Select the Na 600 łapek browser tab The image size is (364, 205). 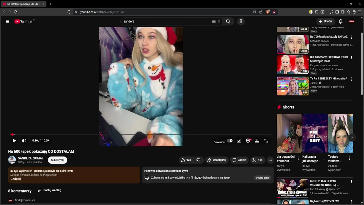pos(23,4)
